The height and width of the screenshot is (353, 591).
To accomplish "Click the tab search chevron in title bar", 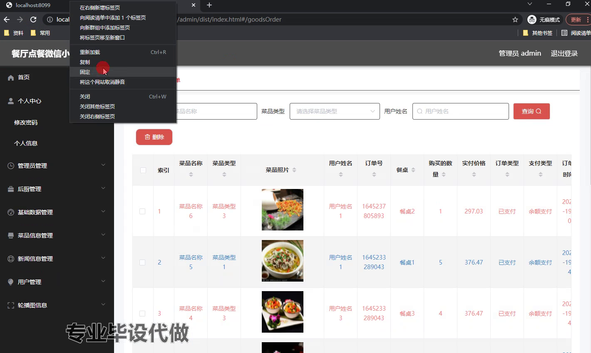I will [530, 4].
